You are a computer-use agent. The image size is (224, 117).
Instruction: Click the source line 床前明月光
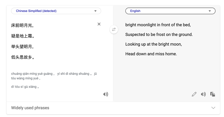click(22, 26)
